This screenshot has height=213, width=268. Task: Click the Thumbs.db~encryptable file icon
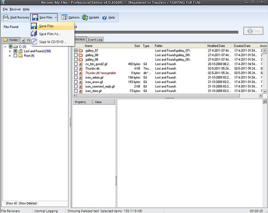click(x=81, y=73)
